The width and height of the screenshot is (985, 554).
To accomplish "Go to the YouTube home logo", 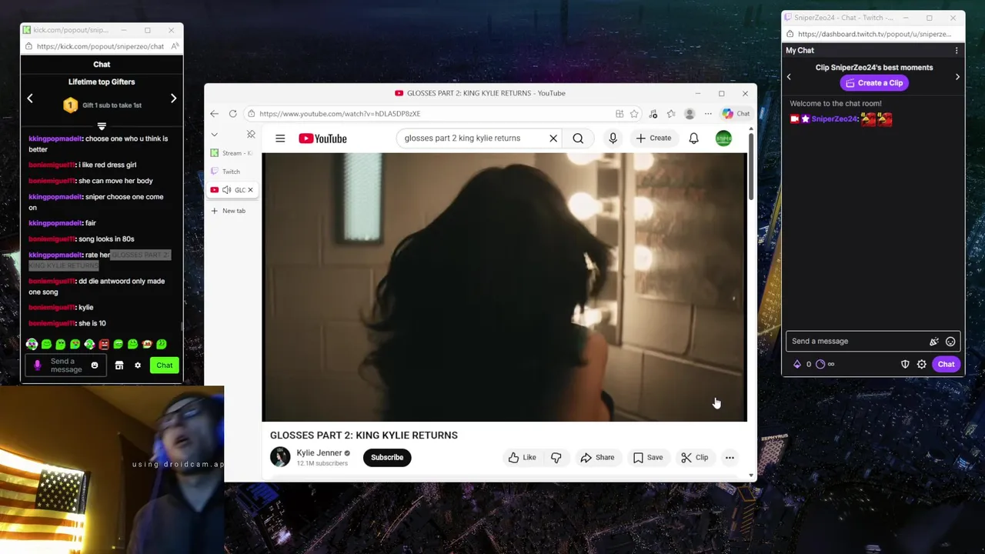I will pos(322,138).
